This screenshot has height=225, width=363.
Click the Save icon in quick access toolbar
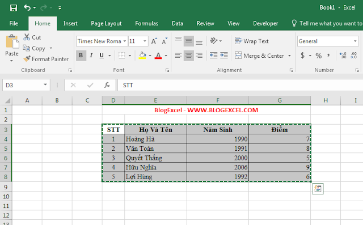click(14, 8)
